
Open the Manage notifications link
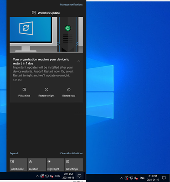point(71,5)
